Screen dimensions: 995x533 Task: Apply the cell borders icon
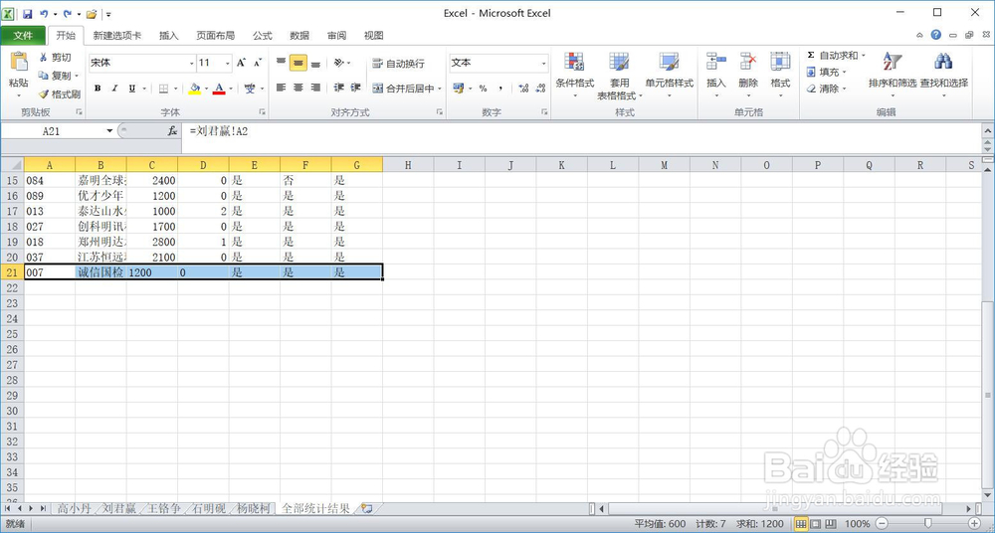click(x=164, y=89)
